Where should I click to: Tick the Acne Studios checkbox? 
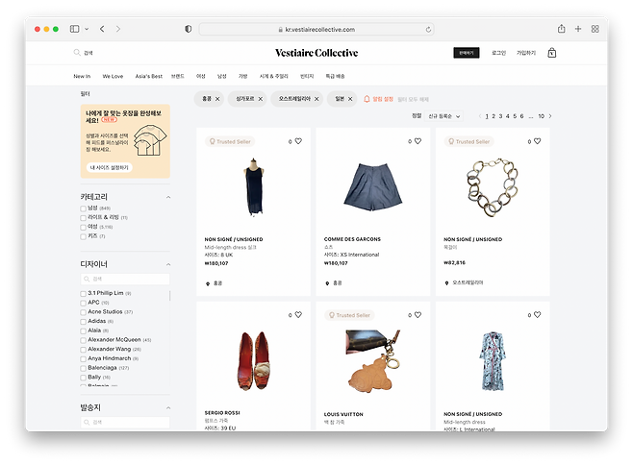[x=83, y=312]
